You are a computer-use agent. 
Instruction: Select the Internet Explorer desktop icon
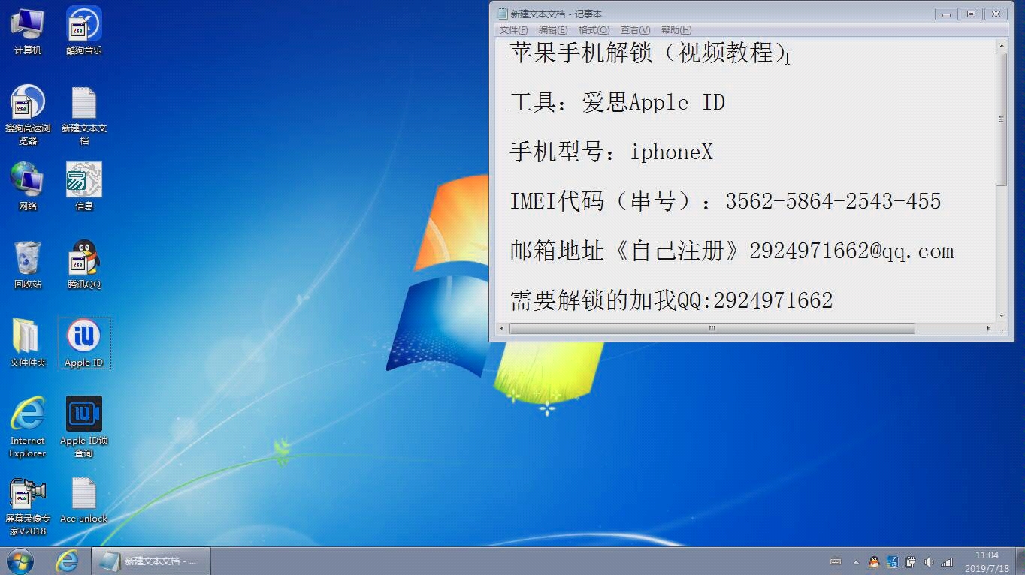tap(28, 427)
